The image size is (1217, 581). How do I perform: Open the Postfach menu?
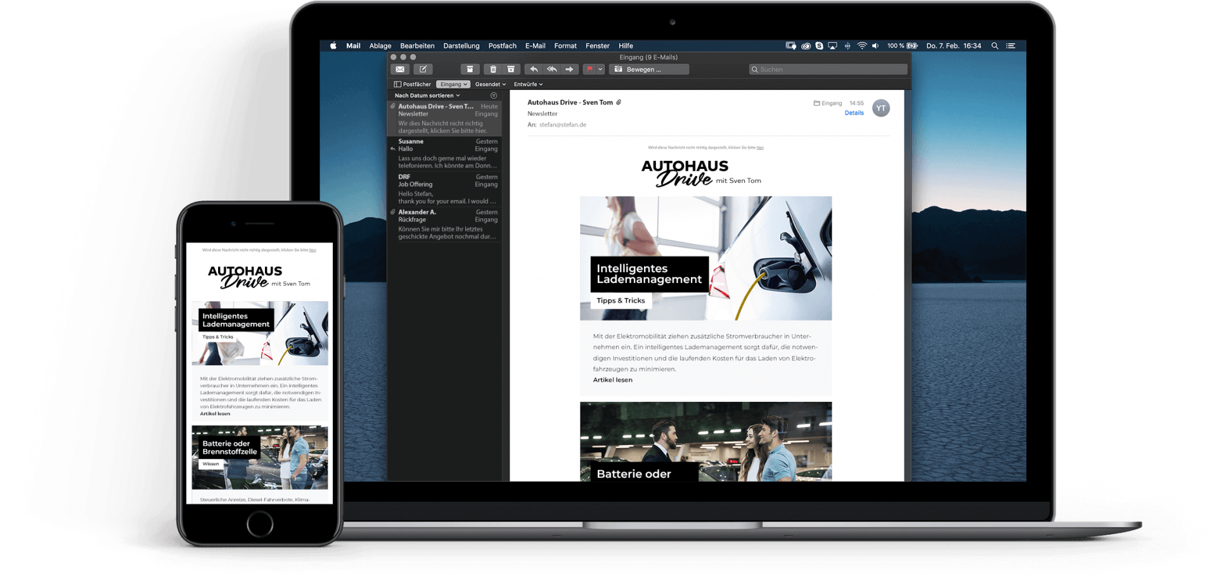[502, 46]
